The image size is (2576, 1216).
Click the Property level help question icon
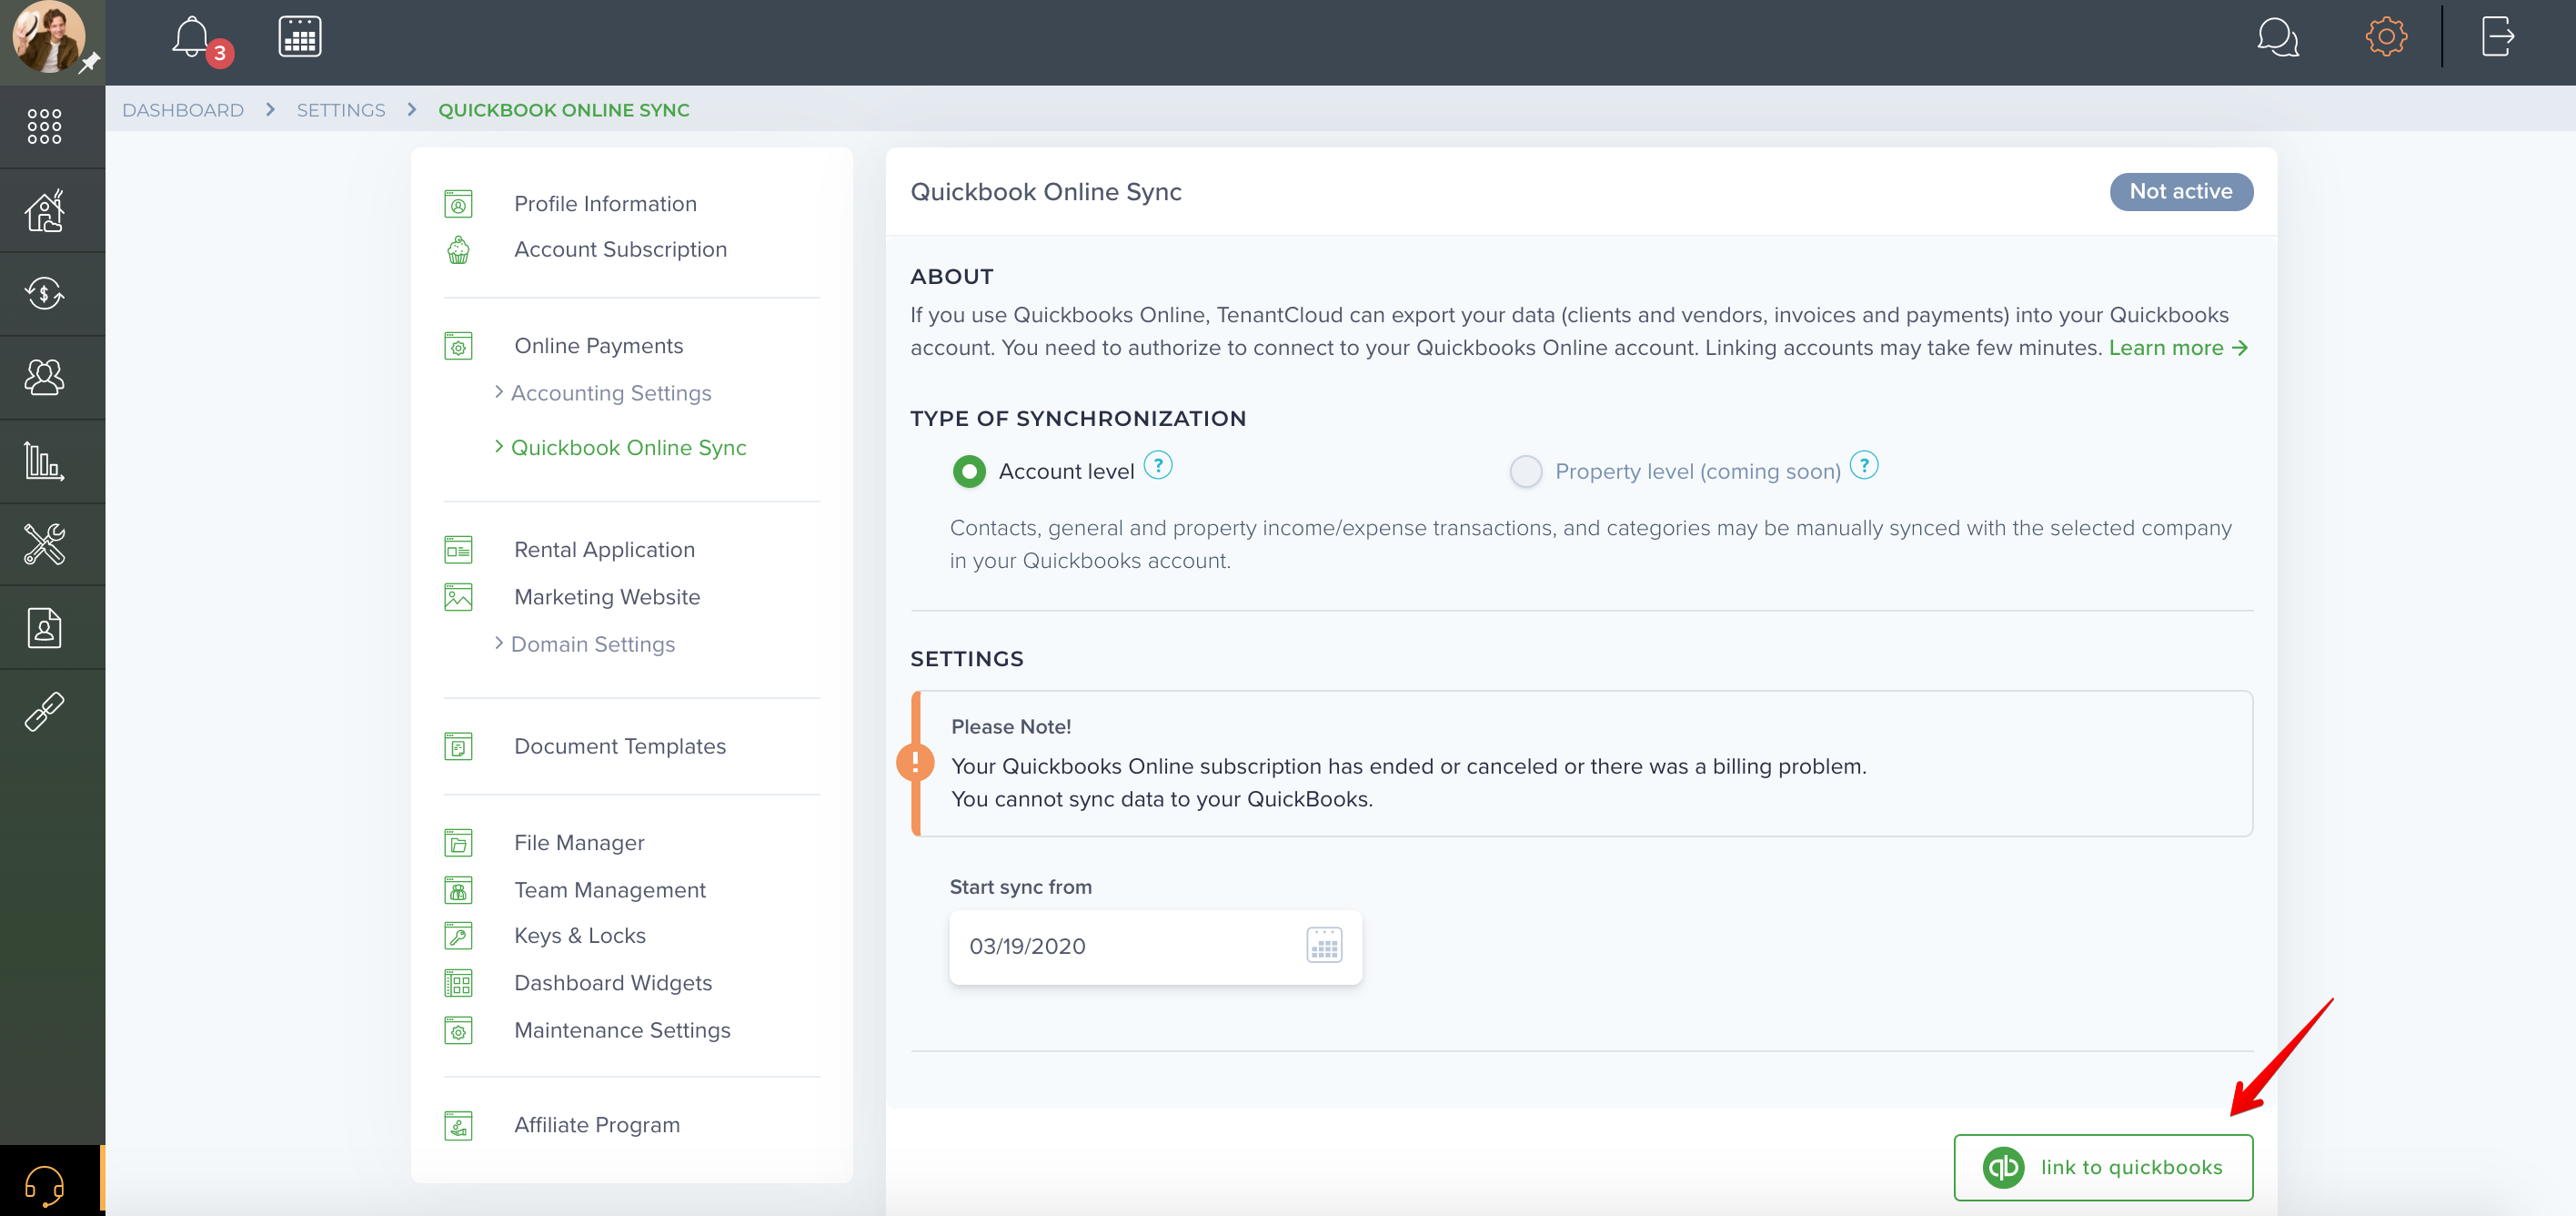click(1864, 465)
